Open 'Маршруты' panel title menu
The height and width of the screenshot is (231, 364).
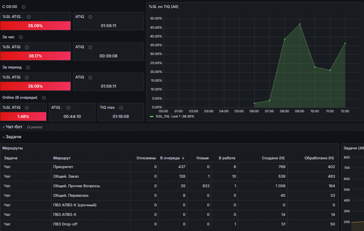point(12,148)
